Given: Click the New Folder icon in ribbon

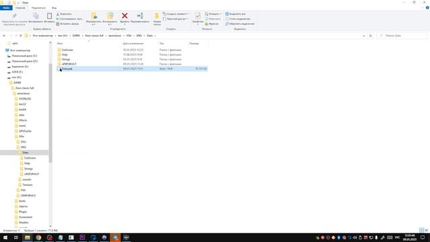Looking at the screenshot, I should coord(157,15).
